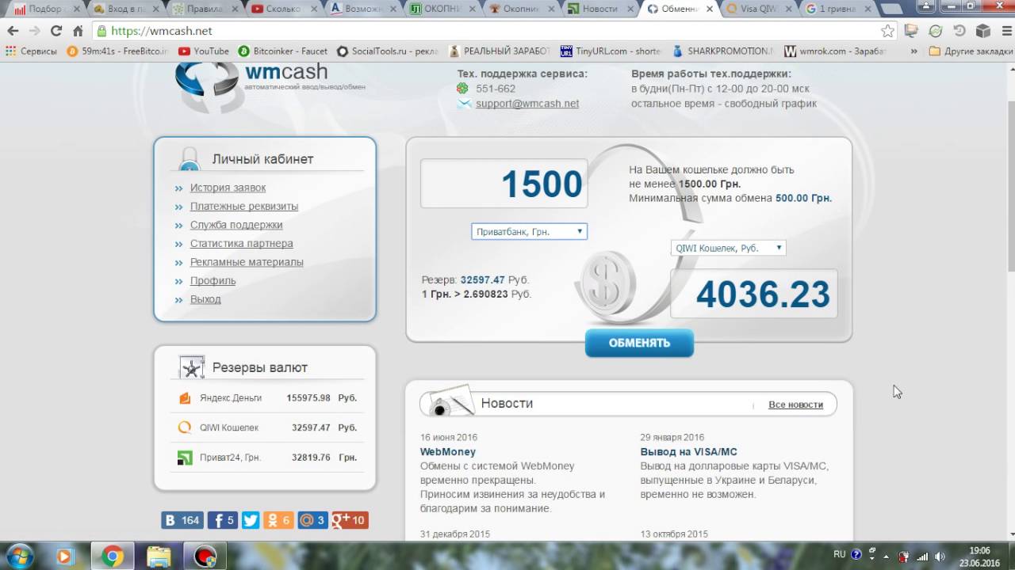This screenshot has width=1015, height=570.
Task: Open the Рекламные материалы link
Action: 247,262
